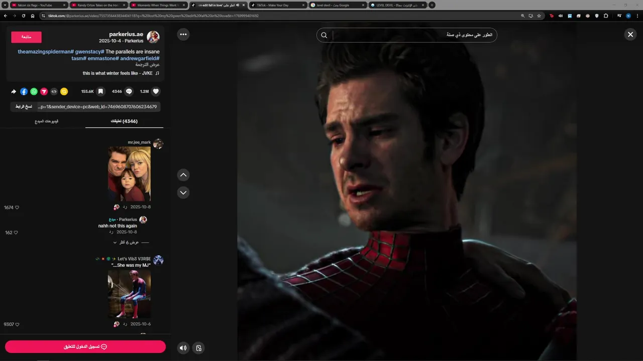The height and width of the screenshot is (361, 643).
Task: Open Let's Vib3 V3R$E commenter profile
Action: point(134,259)
